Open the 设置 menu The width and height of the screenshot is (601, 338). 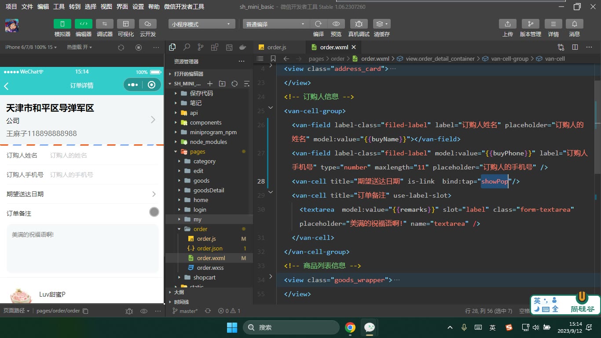click(138, 7)
